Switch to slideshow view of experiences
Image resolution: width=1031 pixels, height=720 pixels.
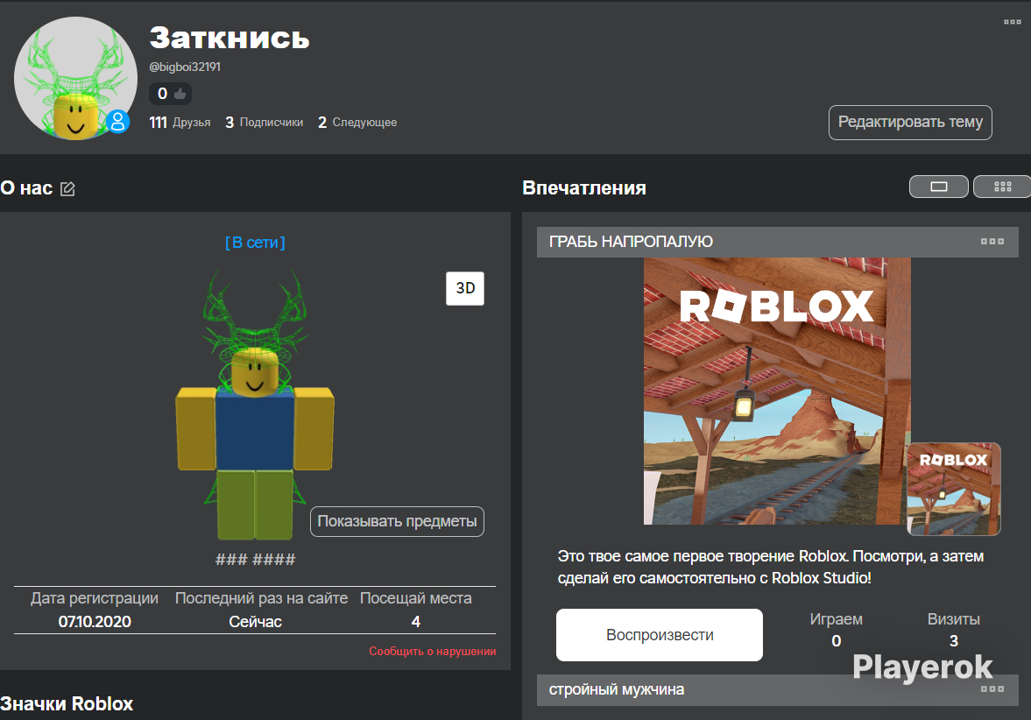coord(938,187)
